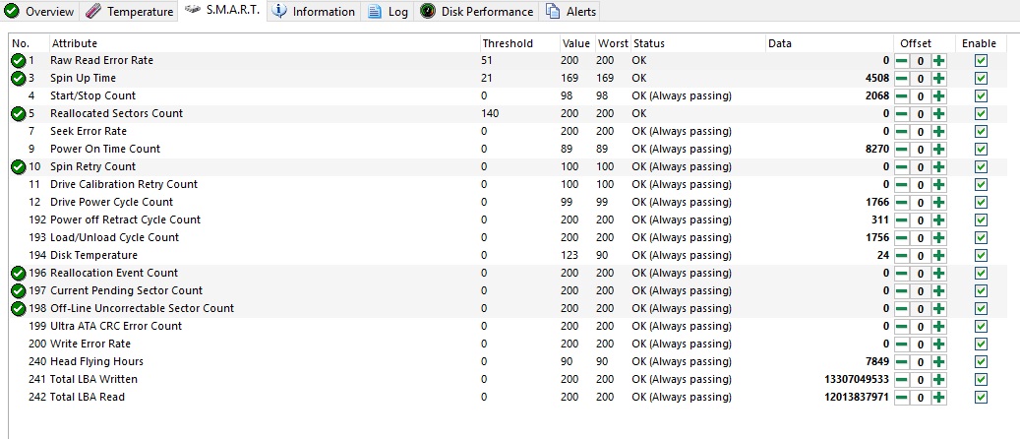1020x439 pixels.
Task: Sort by the Attribute column header
Action: point(75,43)
